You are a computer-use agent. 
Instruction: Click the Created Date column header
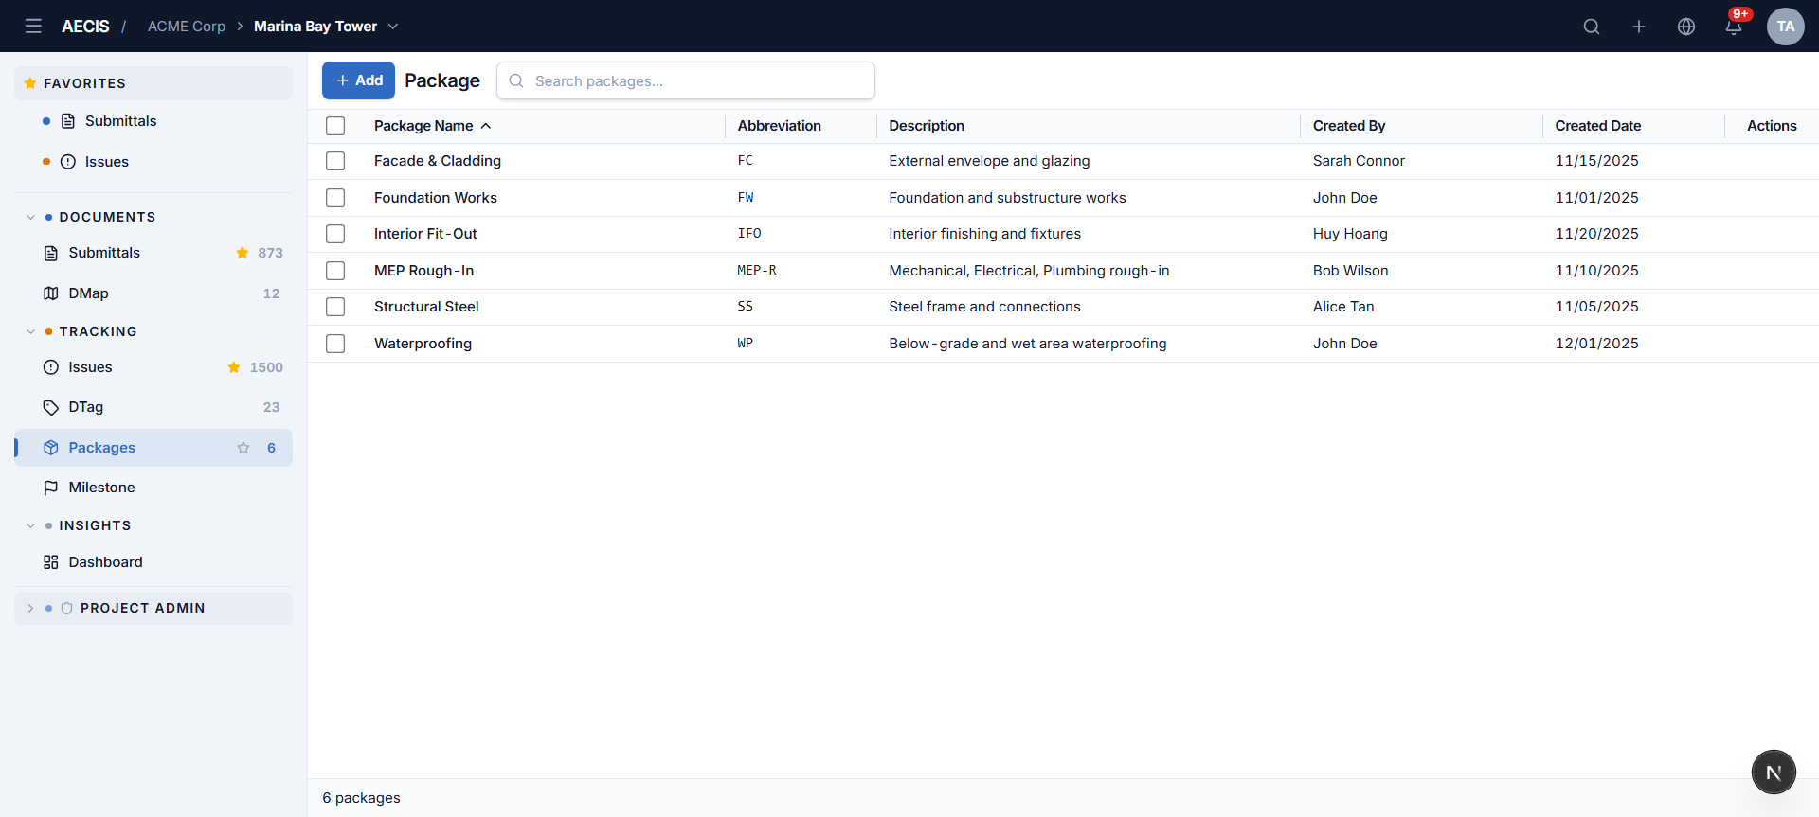coord(1598,126)
